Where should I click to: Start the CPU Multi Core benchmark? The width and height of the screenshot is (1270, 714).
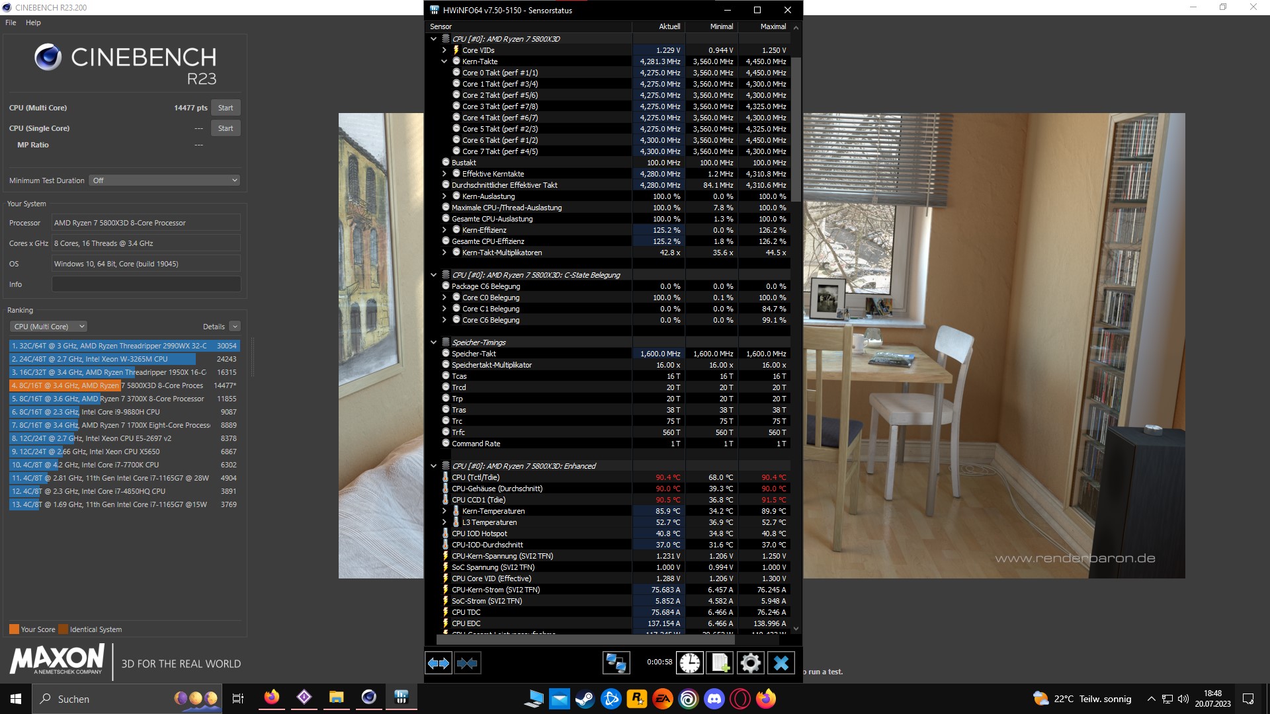[x=225, y=107]
